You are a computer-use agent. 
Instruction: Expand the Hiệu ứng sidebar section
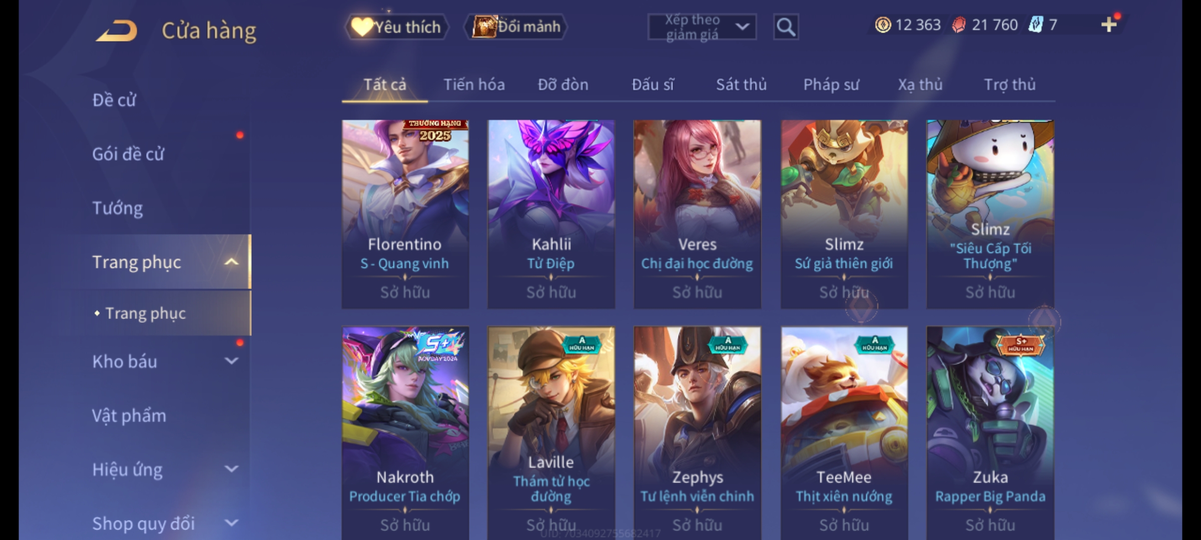(x=231, y=469)
